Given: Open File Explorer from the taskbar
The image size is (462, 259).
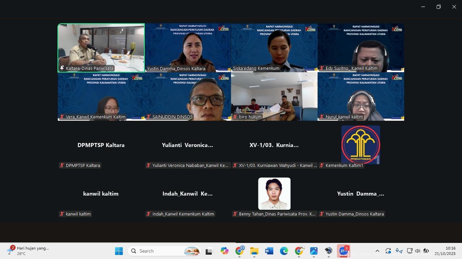Looking at the screenshot, I should tap(254, 251).
